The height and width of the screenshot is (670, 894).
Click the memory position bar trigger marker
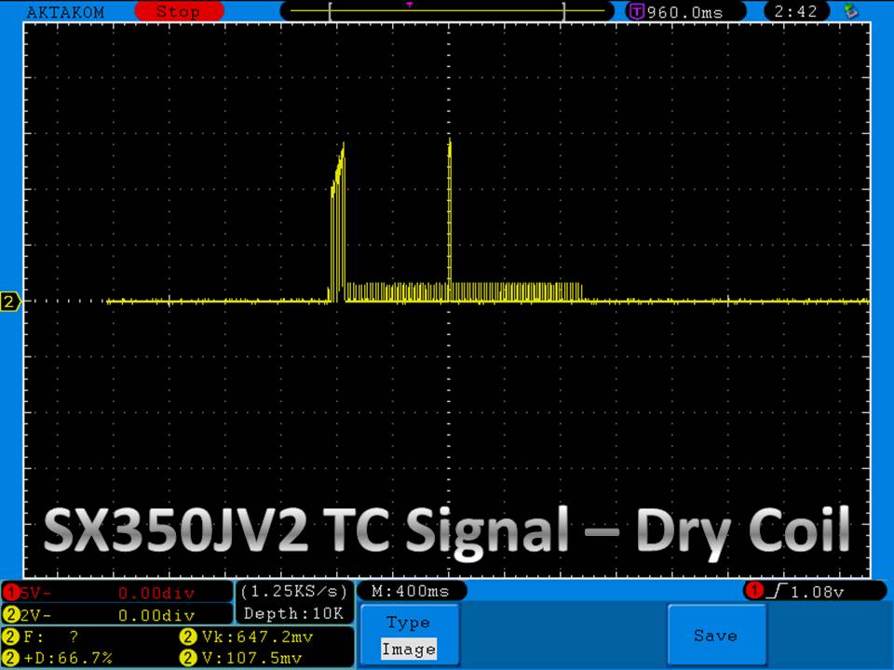[409, 6]
